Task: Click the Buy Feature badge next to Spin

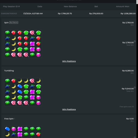Action: click(x=14, y=22)
